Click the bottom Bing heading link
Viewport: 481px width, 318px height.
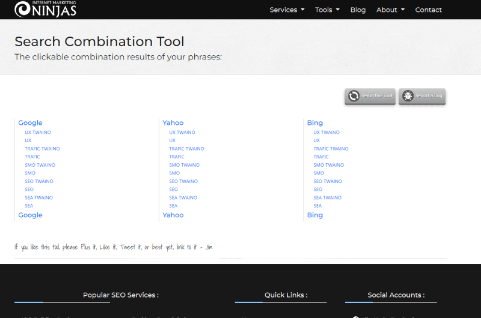click(315, 215)
